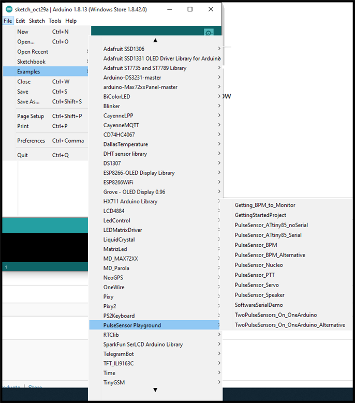Screen dimensions: 355x403
Task: Click the scroll-down arrow below examples list
Action: pyautogui.click(x=155, y=390)
